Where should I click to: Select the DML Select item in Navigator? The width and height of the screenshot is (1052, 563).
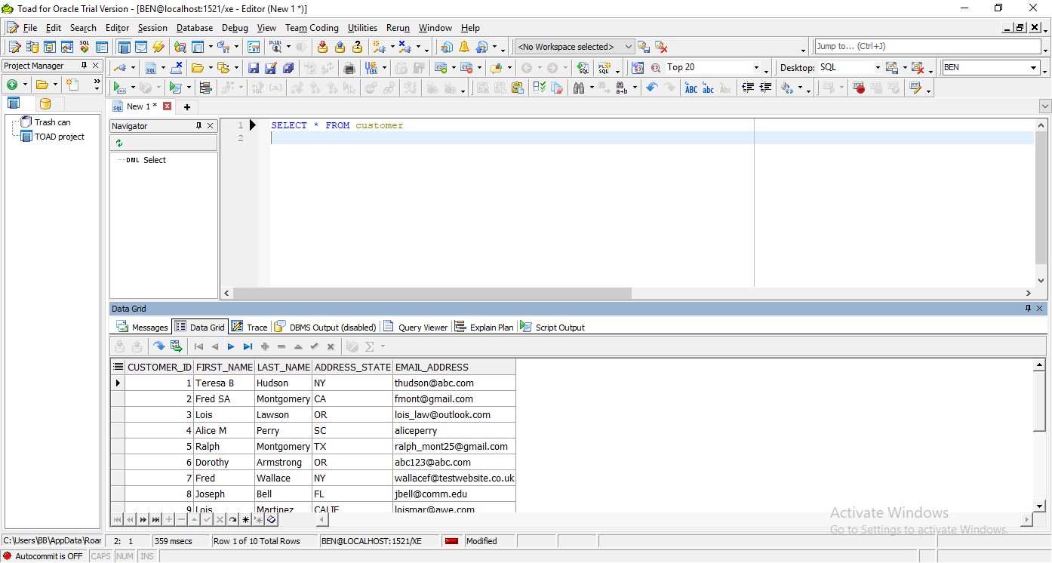tap(144, 160)
